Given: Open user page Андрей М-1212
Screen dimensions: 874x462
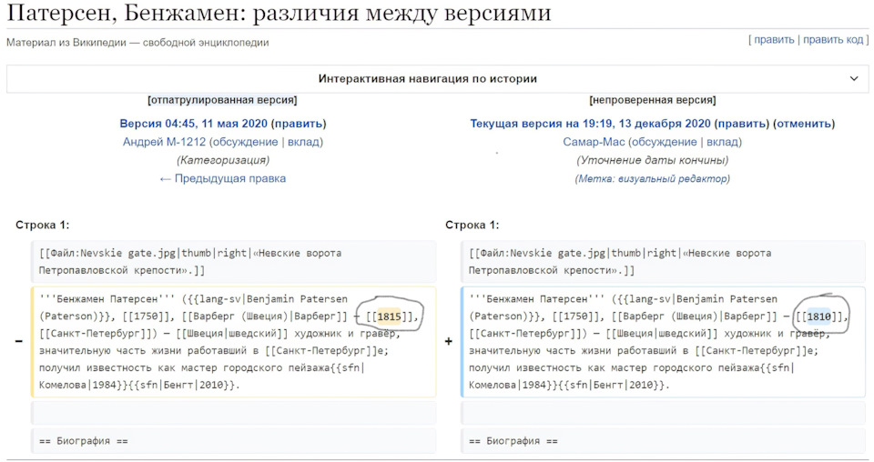Looking at the screenshot, I should 165,142.
